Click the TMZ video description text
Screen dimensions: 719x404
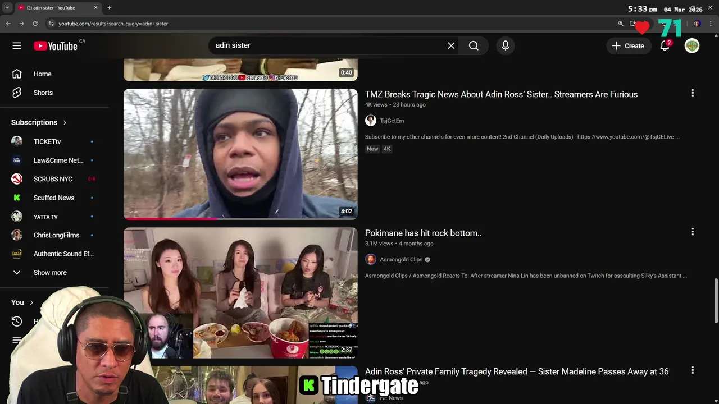point(522,137)
